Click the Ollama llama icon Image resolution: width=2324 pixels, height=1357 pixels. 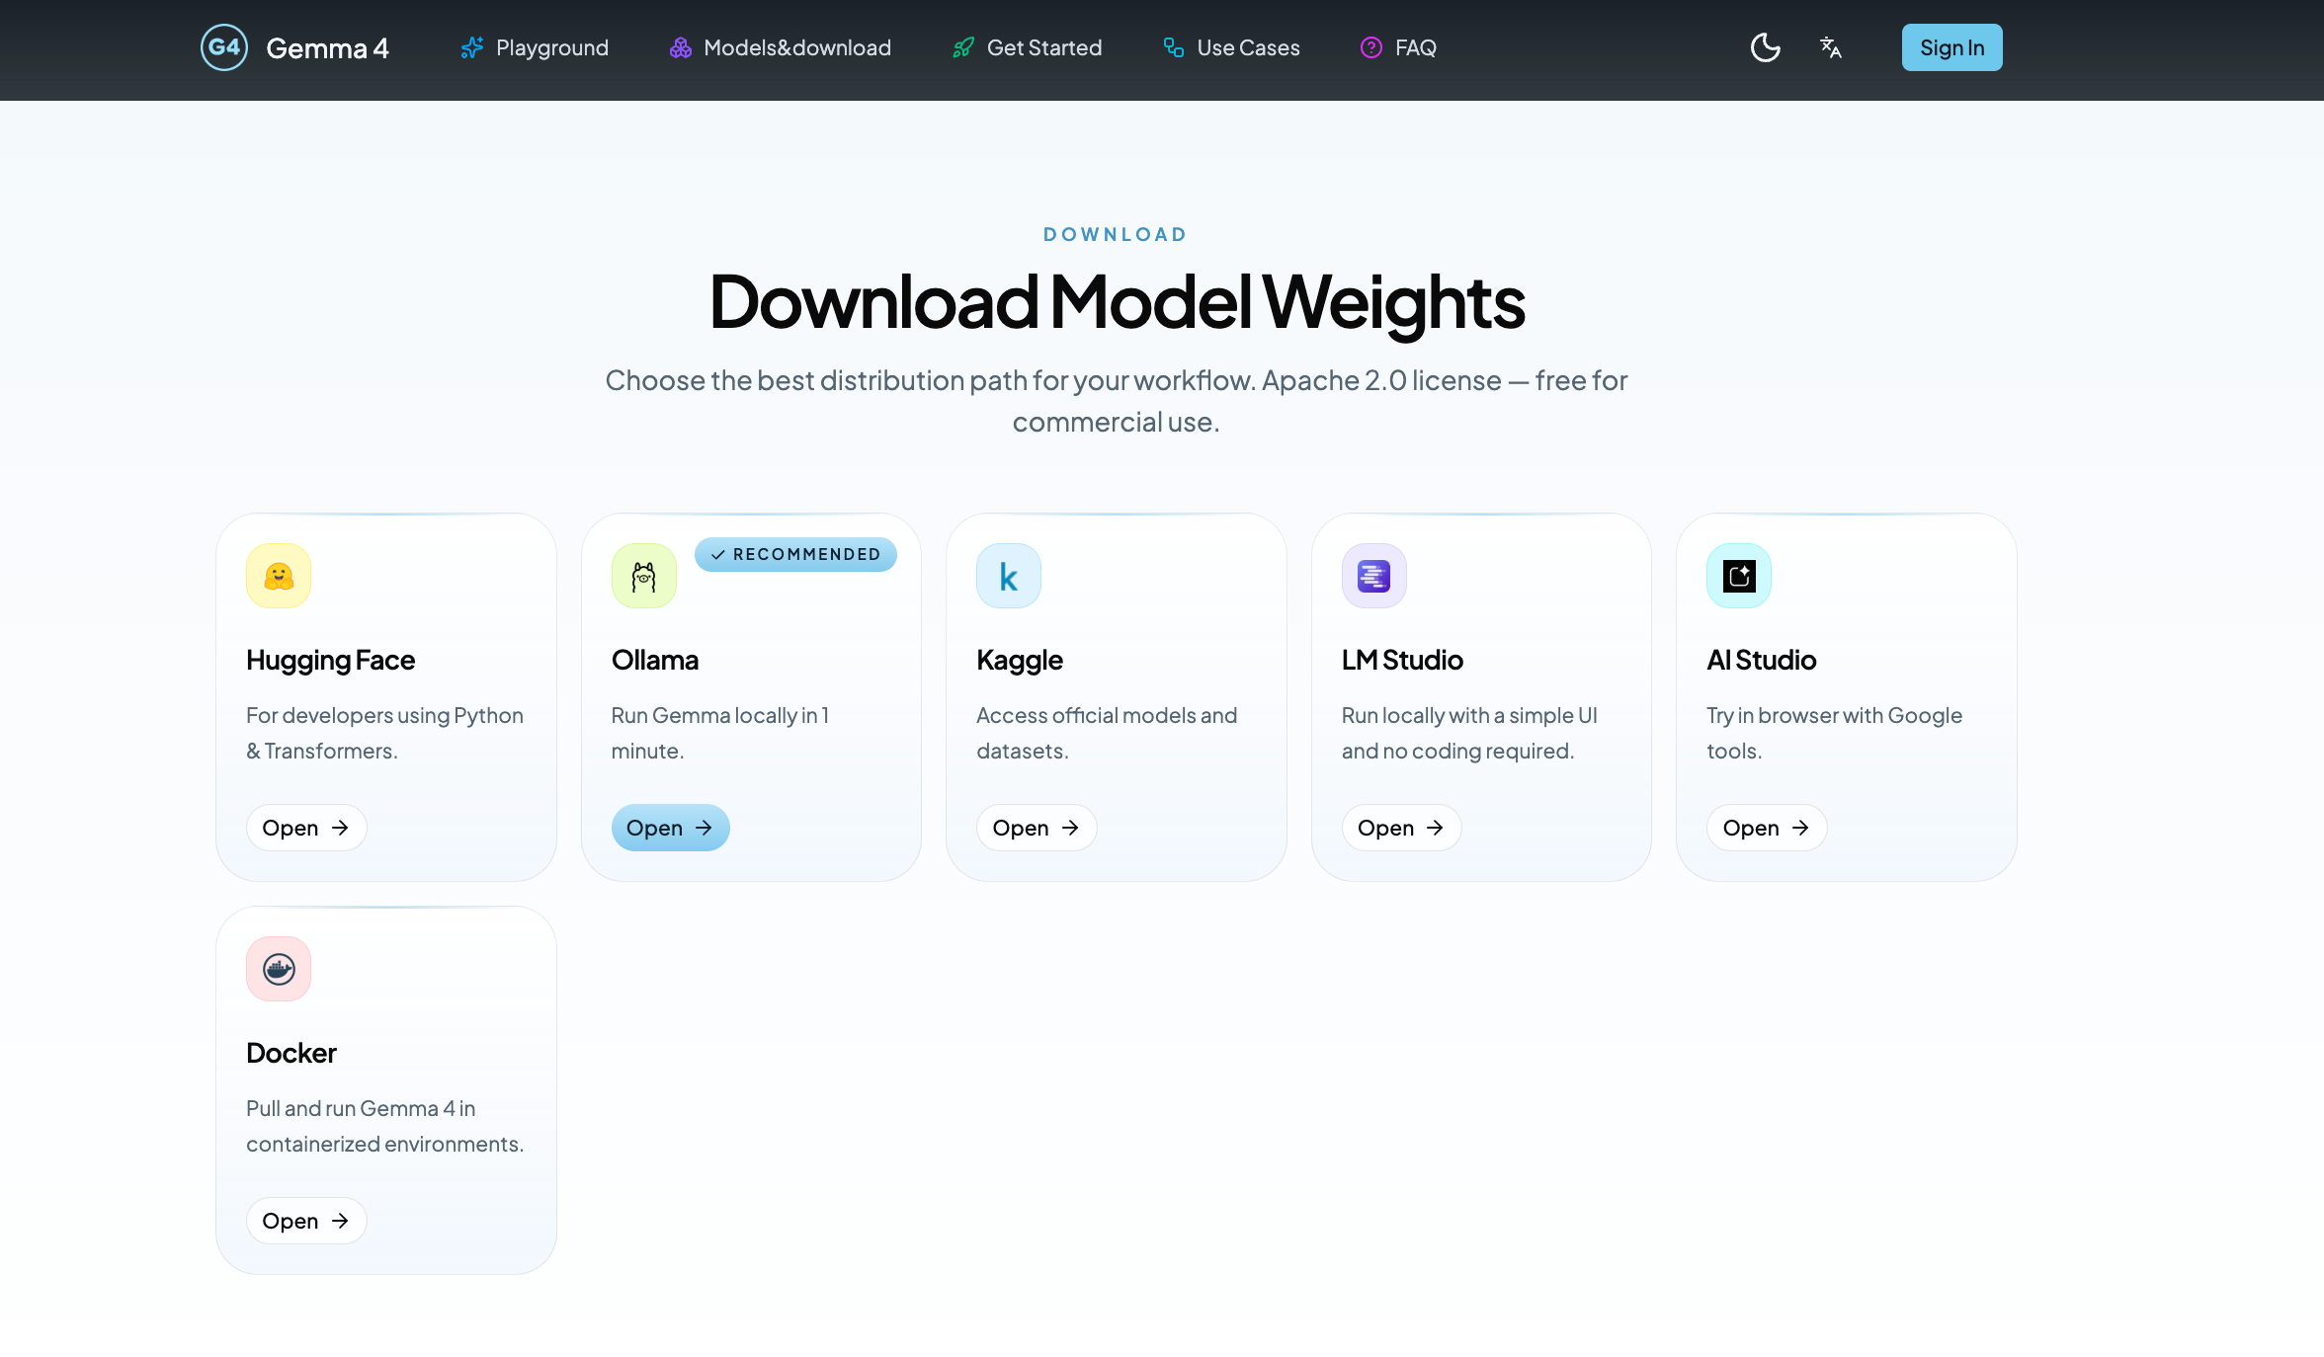point(643,576)
